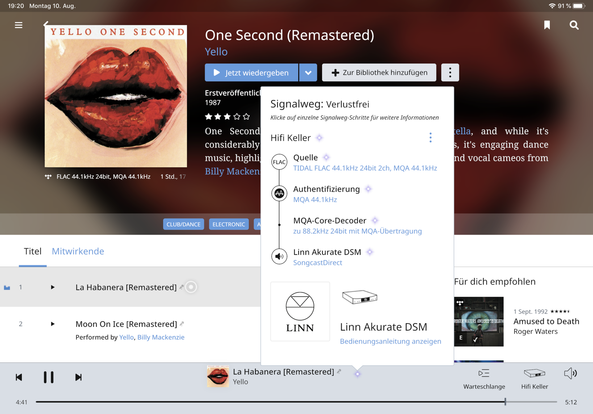
Task: Switch to the Titel tab
Action: click(32, 251)
